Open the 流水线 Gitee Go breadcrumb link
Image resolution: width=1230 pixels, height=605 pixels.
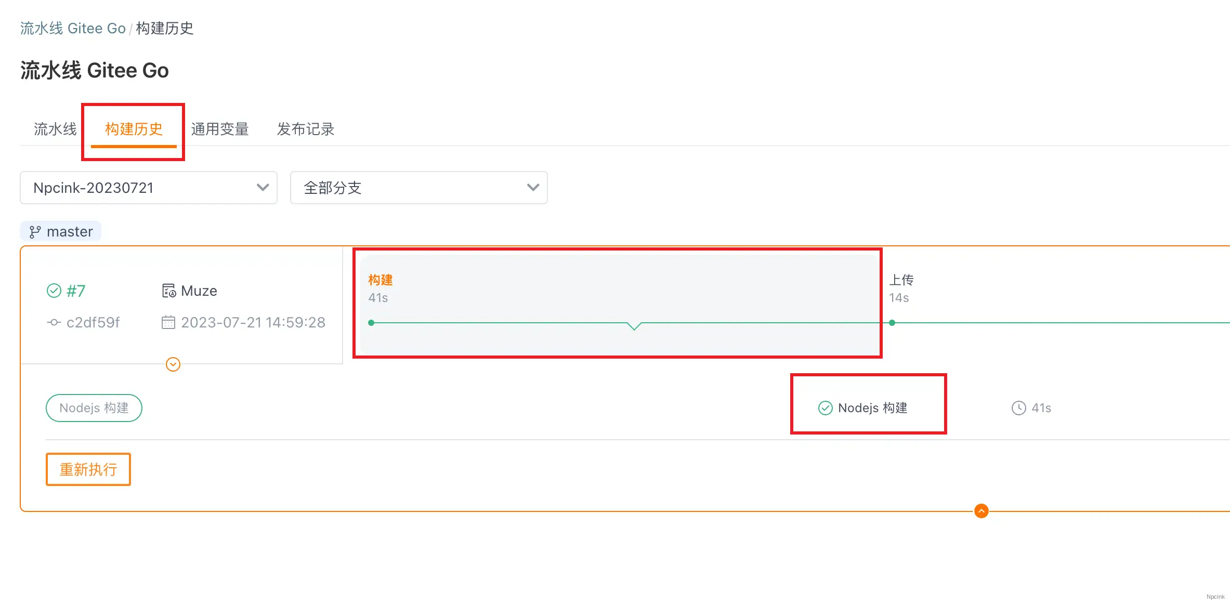73,28
